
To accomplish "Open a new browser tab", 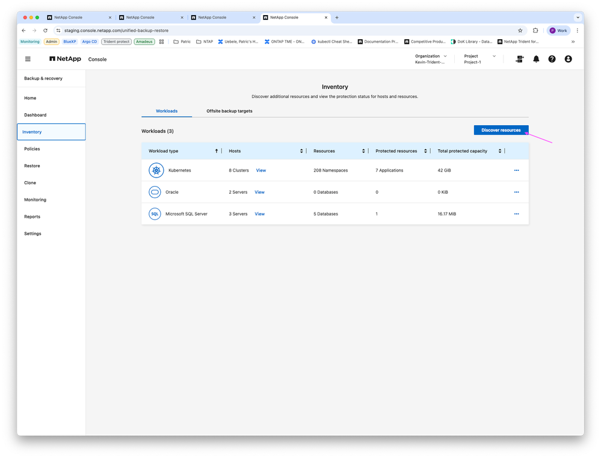I will (x=337, y=17).
